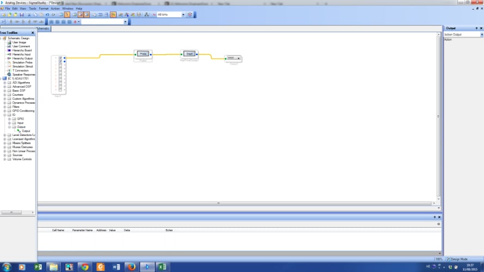Pin the Output panel
The image size is (484, 272).
tap(476, 28)
